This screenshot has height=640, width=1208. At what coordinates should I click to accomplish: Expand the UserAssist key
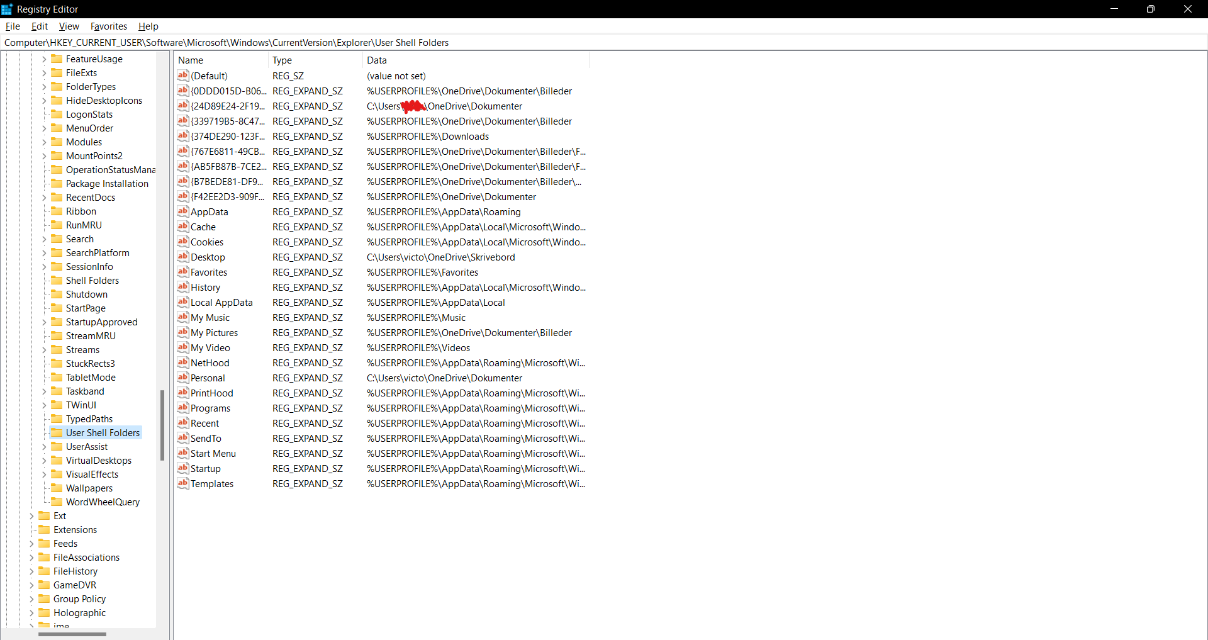(x=43, y=446)
